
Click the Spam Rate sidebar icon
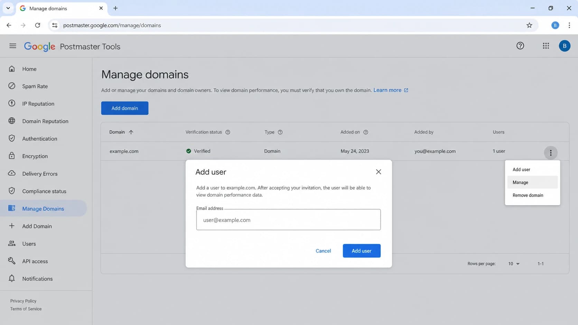(12, 86)
